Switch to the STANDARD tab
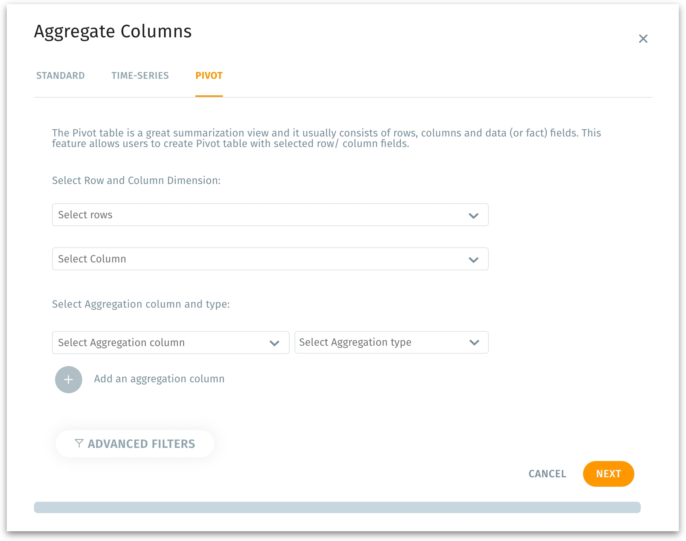Viewport: 686px width, 541px height. (60, 76)
